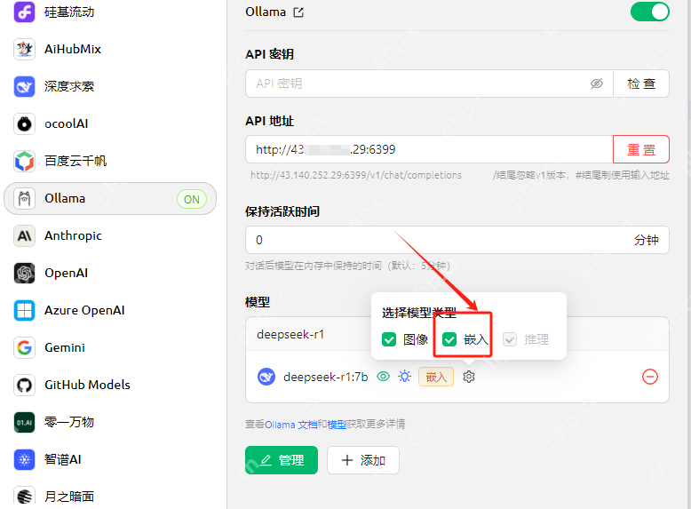Click the 01.AI logo icon
This screenshot has height=509, width=691.
pyautogui.click(x=24, y=422)
